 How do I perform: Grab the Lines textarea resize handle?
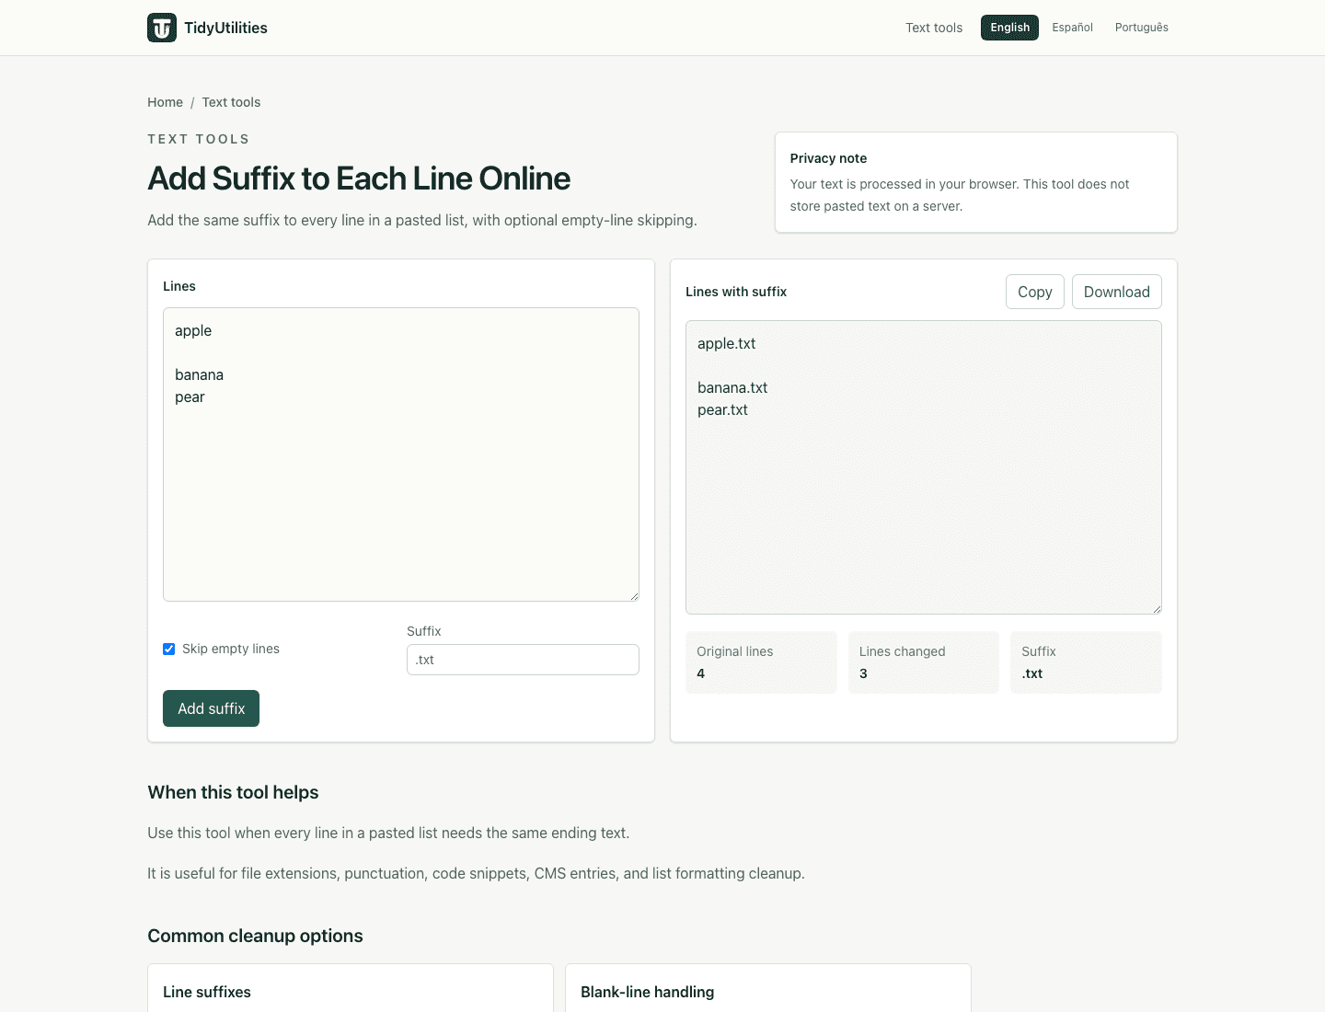point(634,596)
